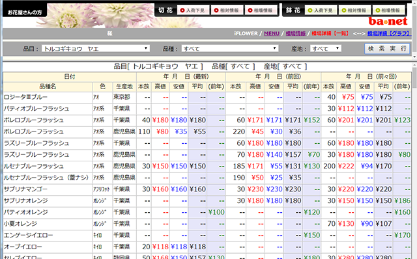Select the パティオブルーフラッシュ row name
This screenshot has width=417, height=259.
coord(36,109)
